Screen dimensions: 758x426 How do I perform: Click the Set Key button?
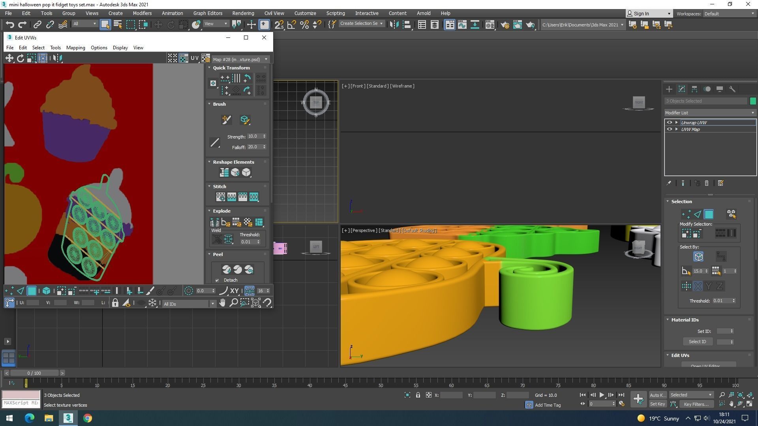[x=657, y=404]
